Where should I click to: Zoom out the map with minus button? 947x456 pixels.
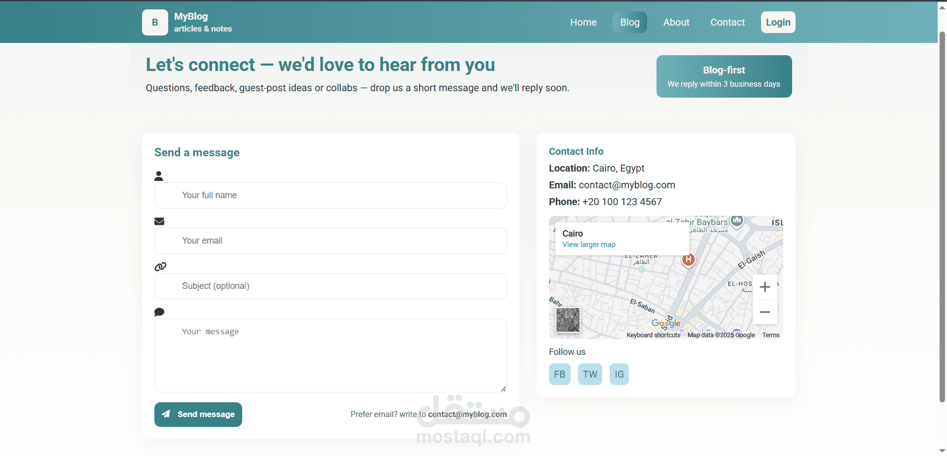click(765, 312)
